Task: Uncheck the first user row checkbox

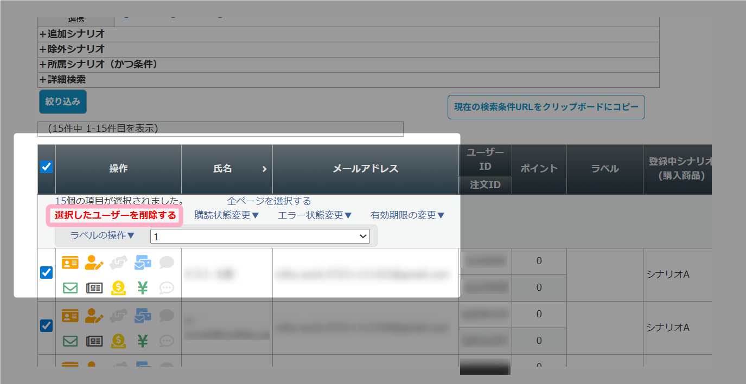Action: 47,273
